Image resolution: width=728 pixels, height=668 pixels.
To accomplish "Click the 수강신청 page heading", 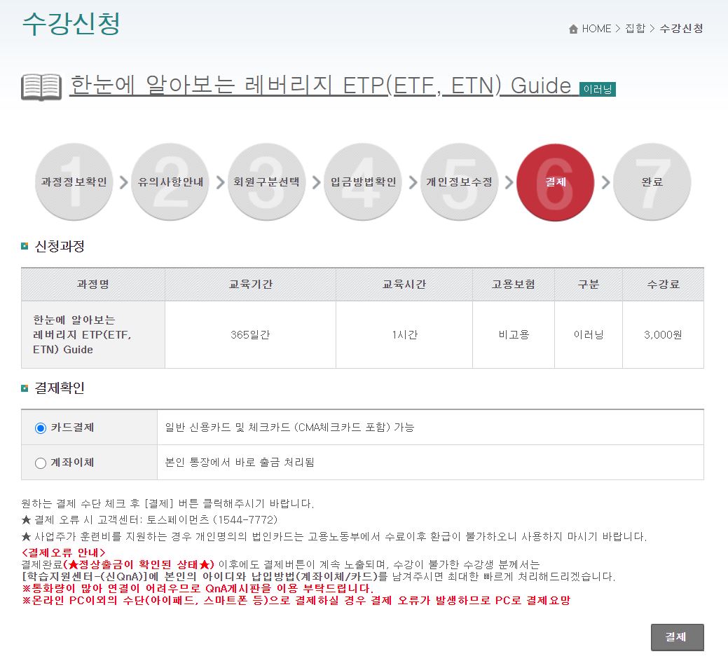I will 71,23.
